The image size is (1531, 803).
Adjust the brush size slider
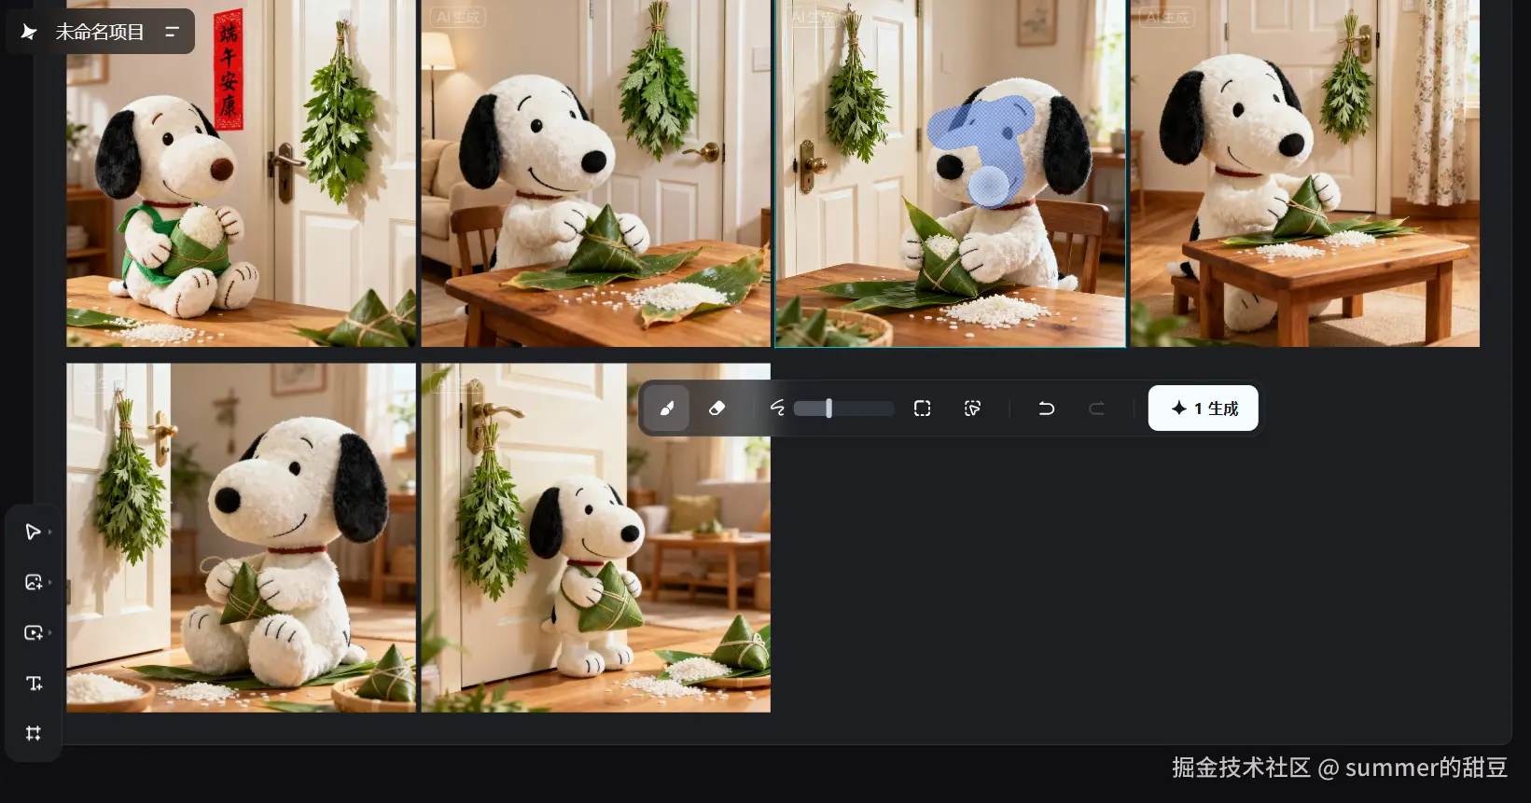click(843, 408)
